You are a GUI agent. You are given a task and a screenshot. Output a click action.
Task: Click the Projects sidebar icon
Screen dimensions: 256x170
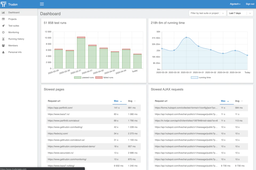pos(3,19)
